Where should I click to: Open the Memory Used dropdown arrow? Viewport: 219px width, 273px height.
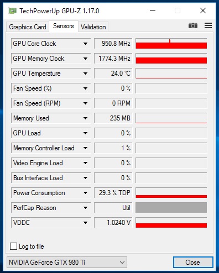(85, 118)
